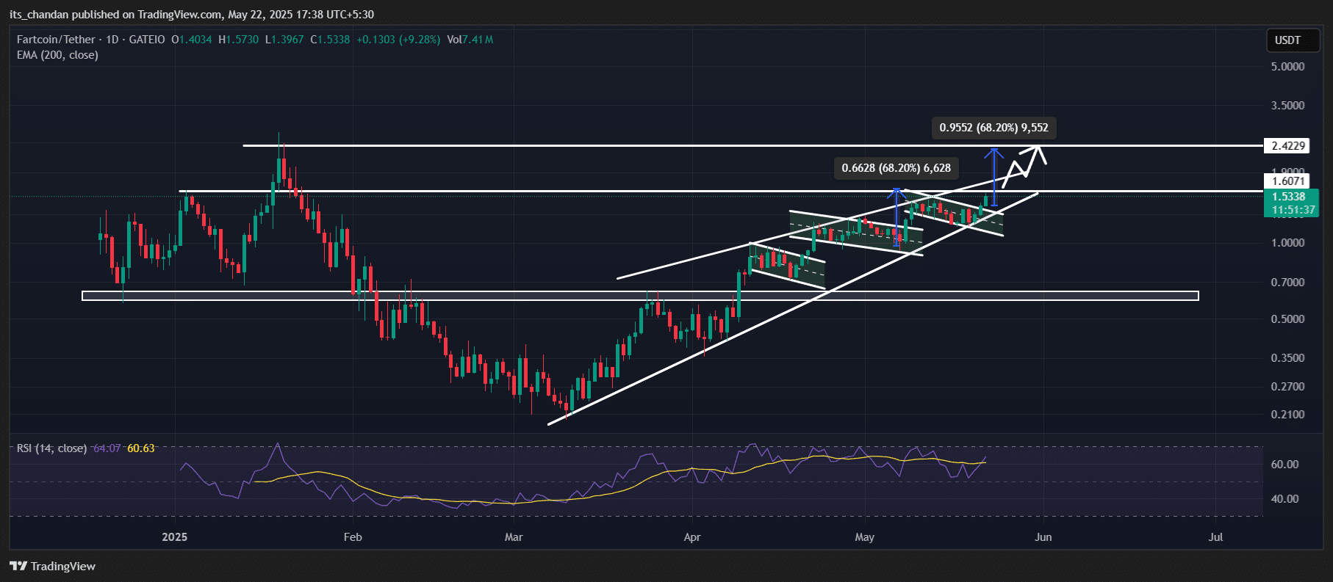
Task: Click the 2025 time axis label
Action: tap(175, 537)
